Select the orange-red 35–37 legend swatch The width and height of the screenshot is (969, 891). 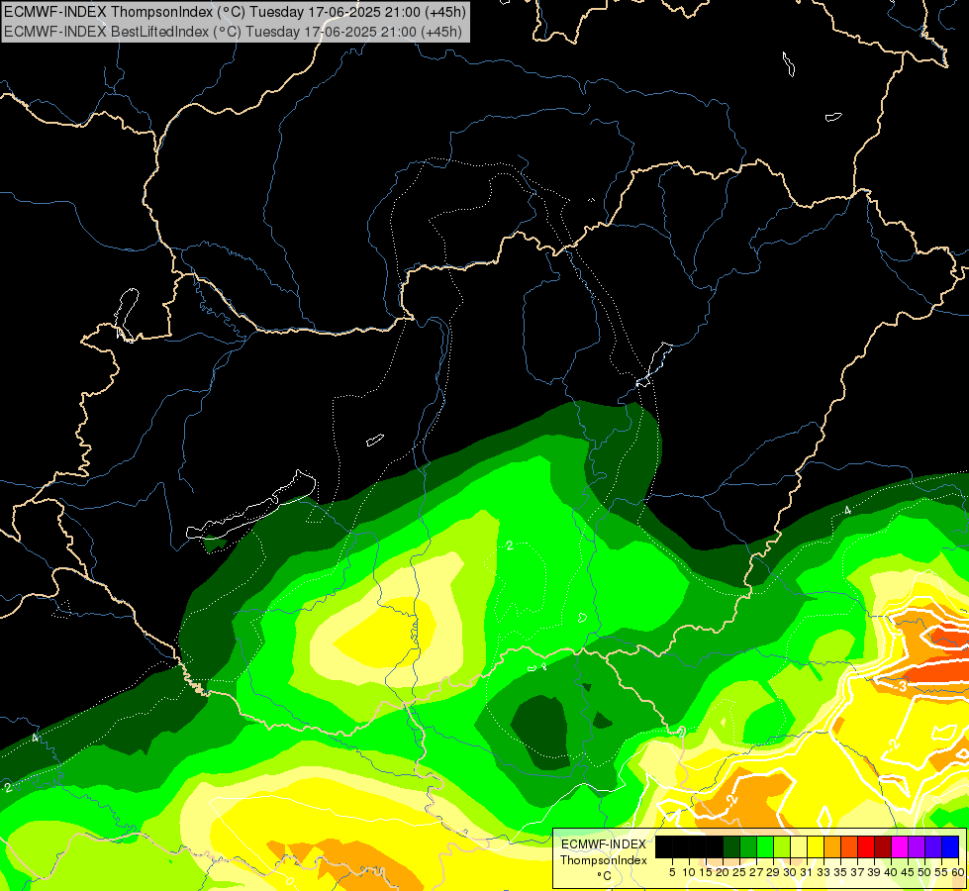[x=849, y=847]
